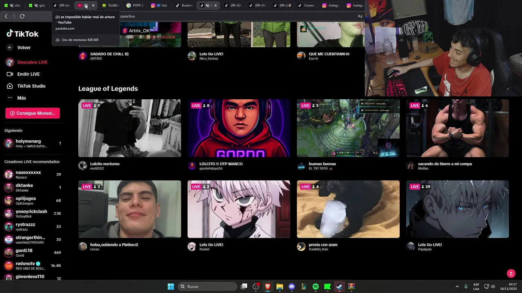This screenshot has height=293, width=522.
Task: Close the active TikTok live tab
Action: [215, 6]
